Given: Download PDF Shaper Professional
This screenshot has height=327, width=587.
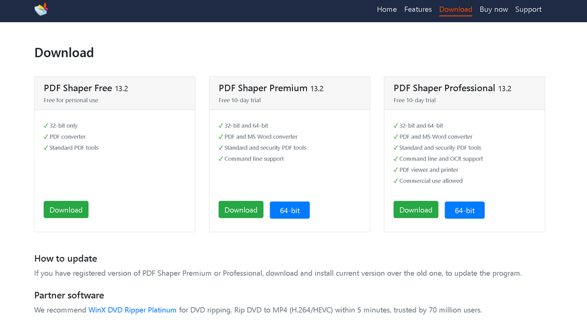Looking at the screenshot, I should click(416, 209).
